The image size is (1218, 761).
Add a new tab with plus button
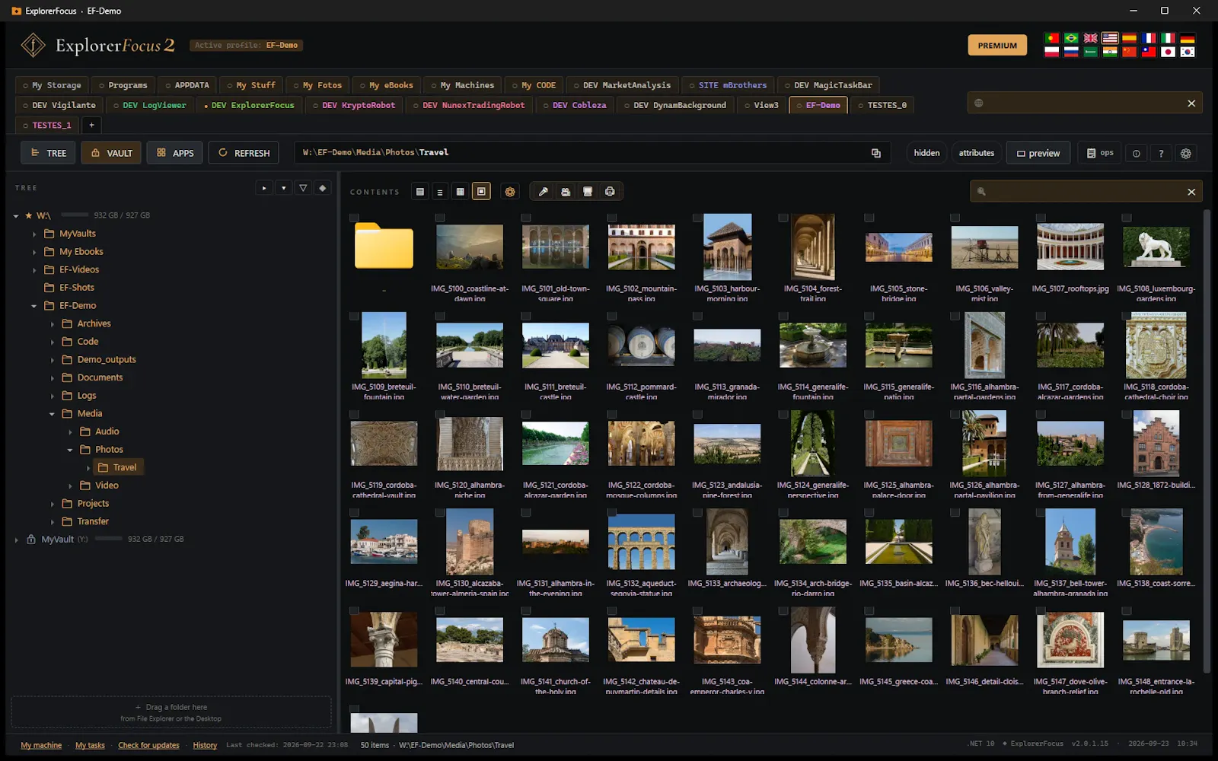(91, 125)
